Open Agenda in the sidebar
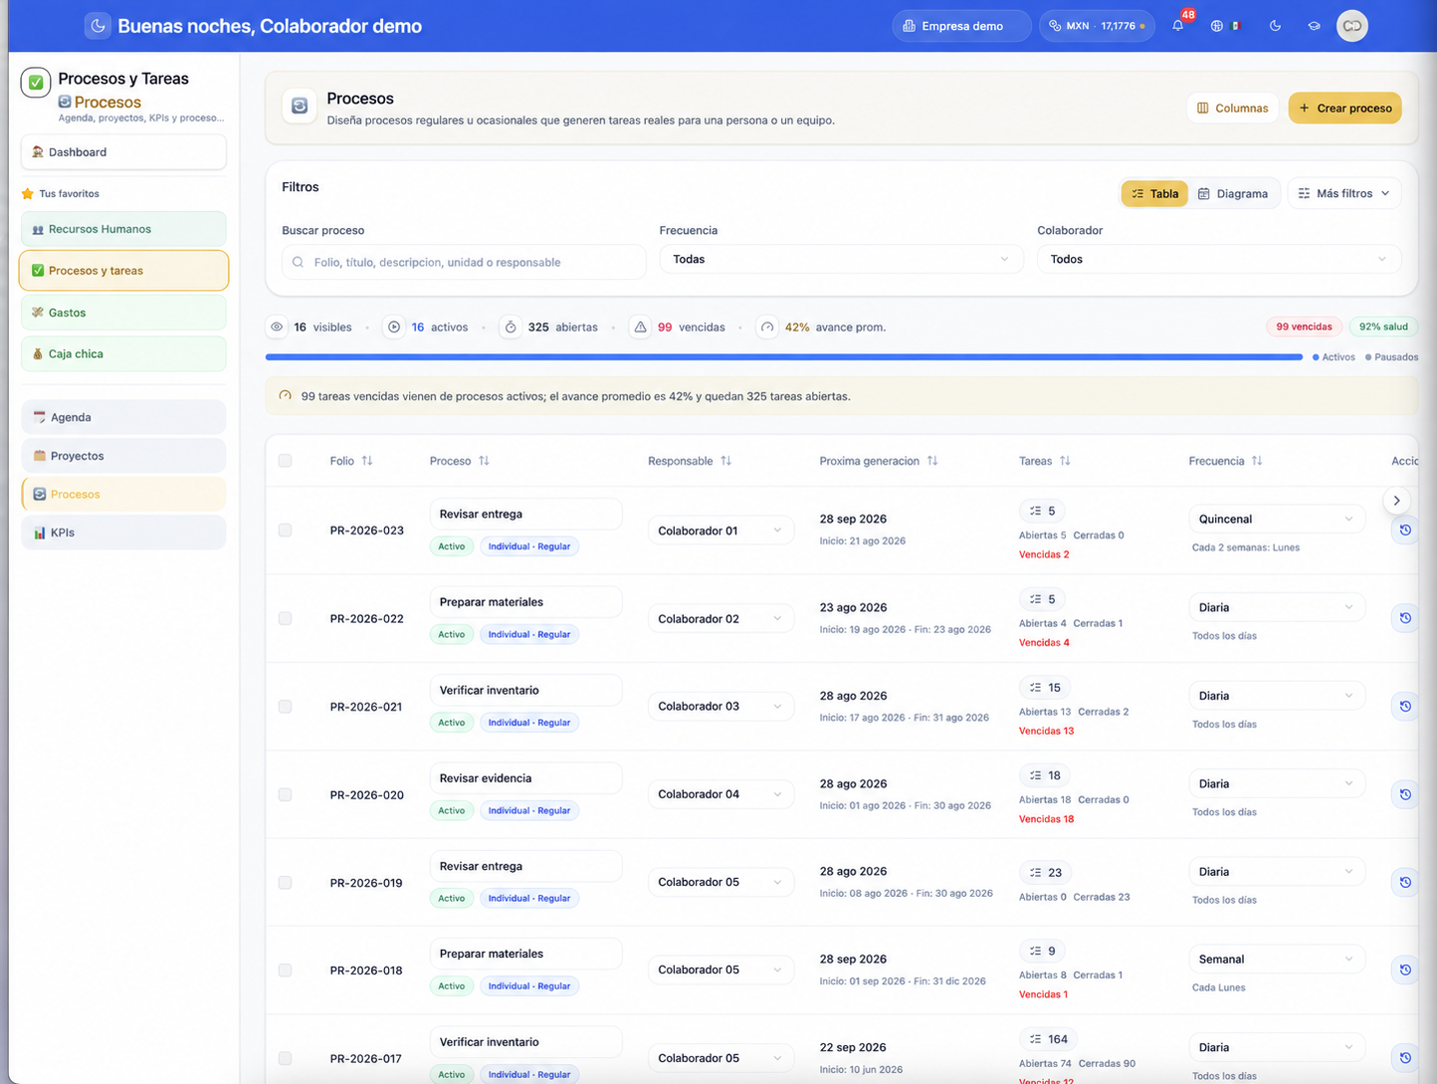Image resolution: width=1437 pixels, height=1084 pixels. (x=123, y=417)
